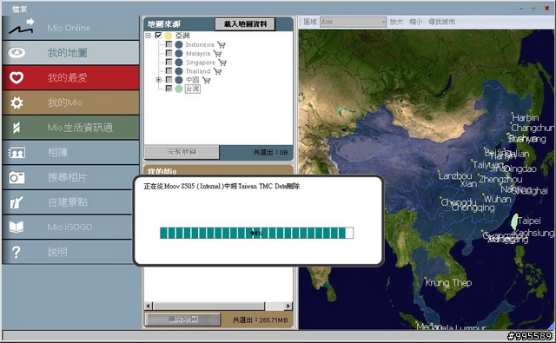Check the Singapore map checkbox

click(169, 62)
